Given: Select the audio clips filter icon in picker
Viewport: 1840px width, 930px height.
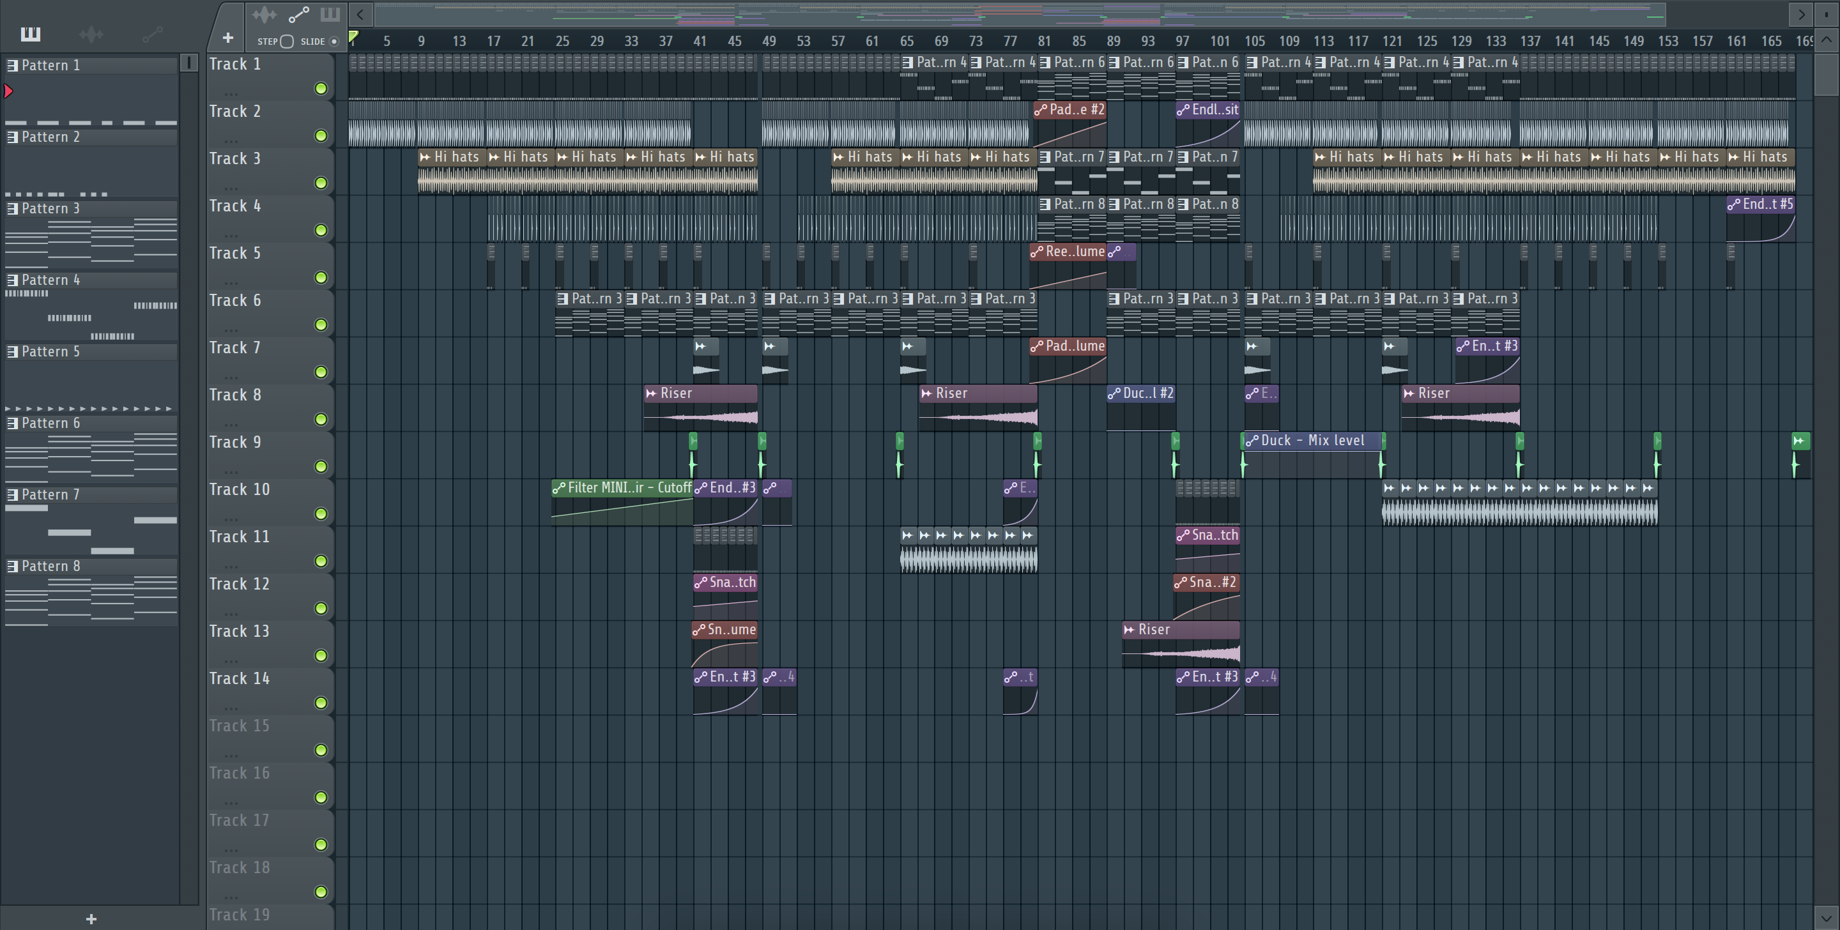Looking at the screenshot, I should pyautogui.click(x=91, y=34).
